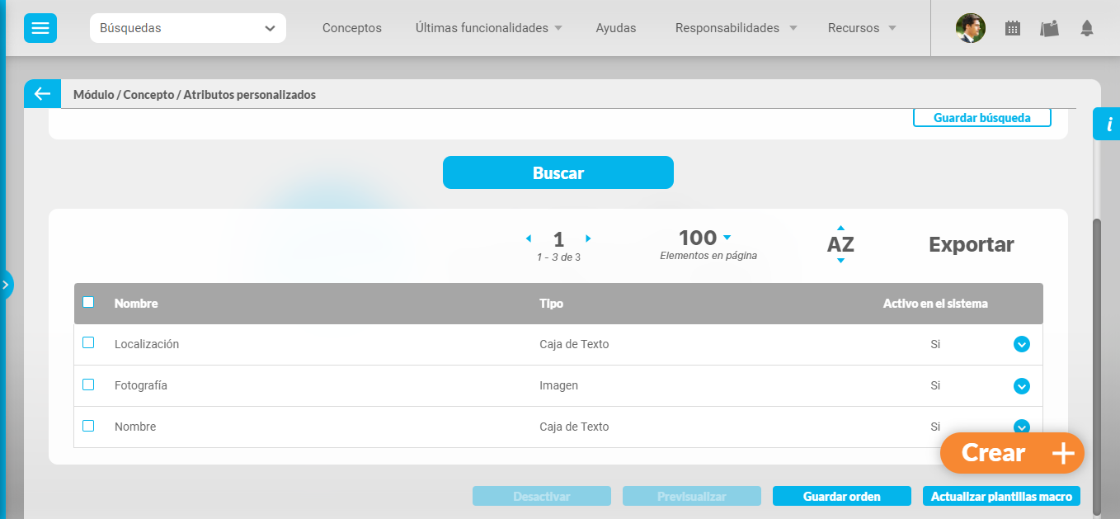Click the Buscar button

(x=558, y=172)
